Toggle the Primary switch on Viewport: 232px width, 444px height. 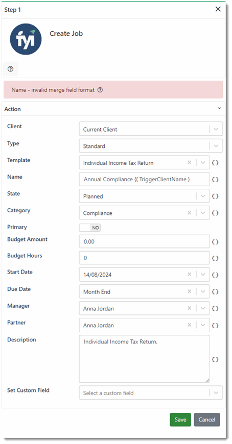tap(90, 228)
